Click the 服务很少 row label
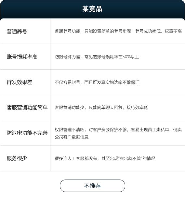This screenshot has height=201, width=185. point(17,158)
